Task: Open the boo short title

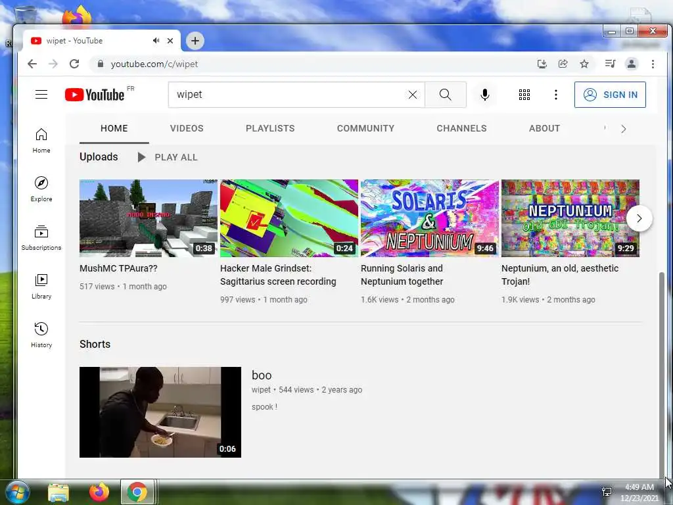Action: (262, 375)
